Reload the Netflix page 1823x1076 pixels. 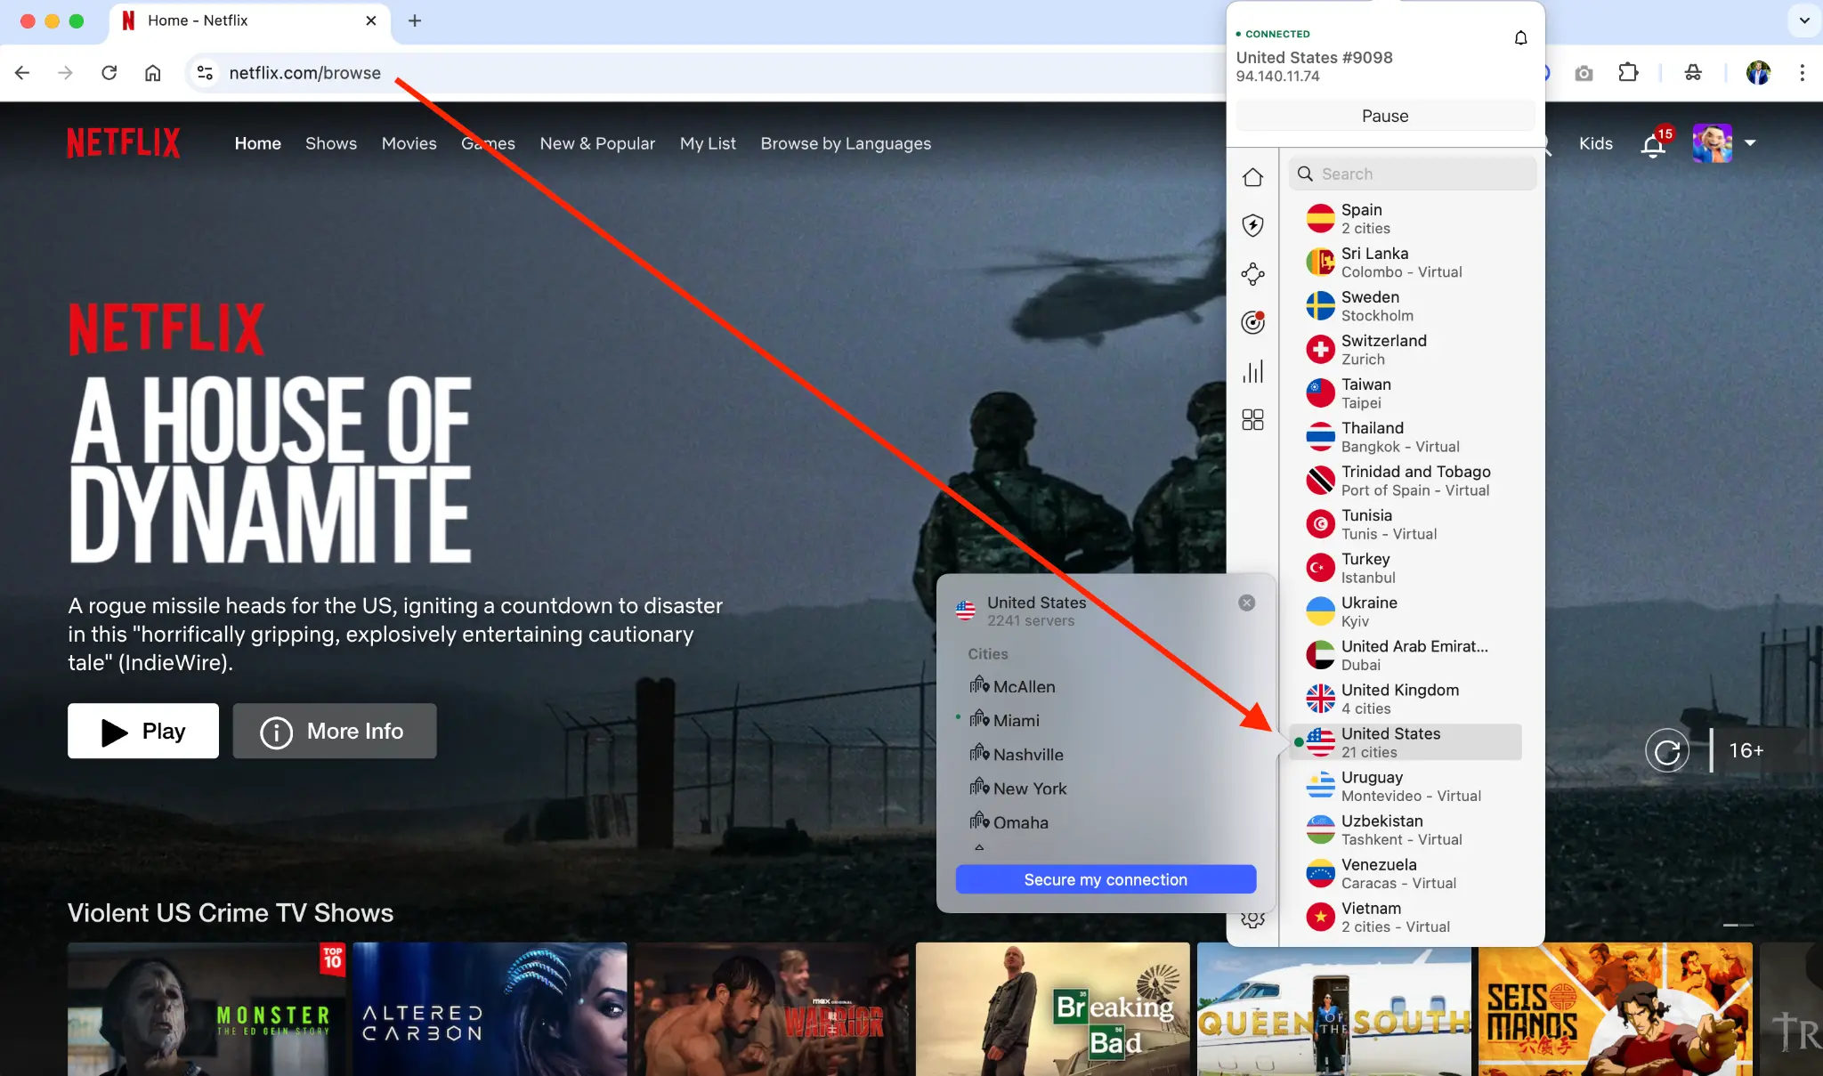pyautogui.click(x=109, y=72)
